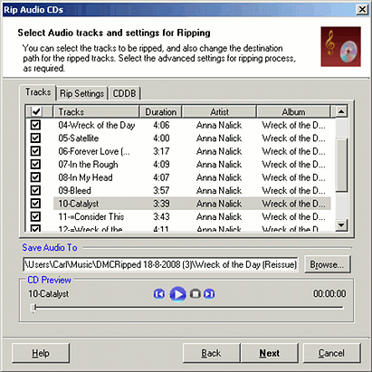Image resolution: width=372 pixels, height=372 pixels.
Task: Uncheck the 11-Consider This track checkbox
Action: 35,216
